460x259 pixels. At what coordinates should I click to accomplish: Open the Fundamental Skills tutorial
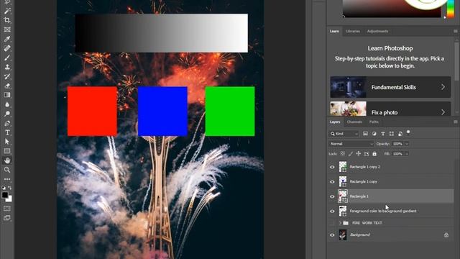tap(390, 87)
